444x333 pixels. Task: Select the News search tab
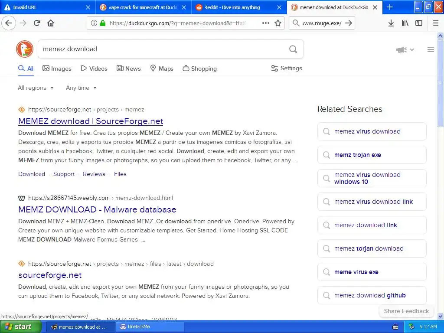[x=128, y=69]
